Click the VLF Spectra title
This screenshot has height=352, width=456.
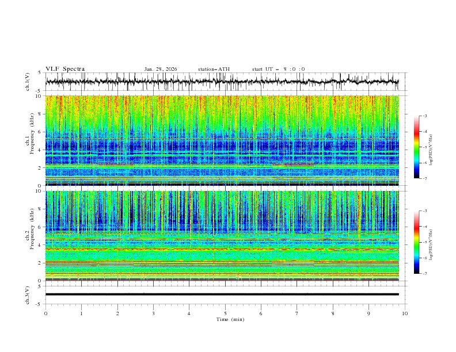click(65, 69)
